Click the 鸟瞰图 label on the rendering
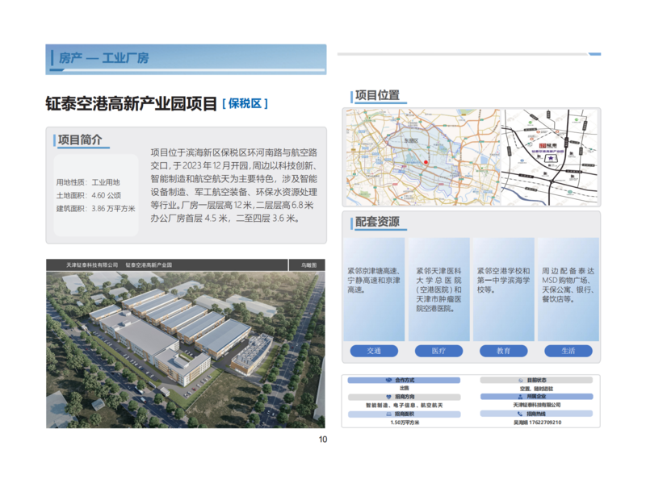Image resolution: width=646 pixels, height=479 pixels. 308,265
